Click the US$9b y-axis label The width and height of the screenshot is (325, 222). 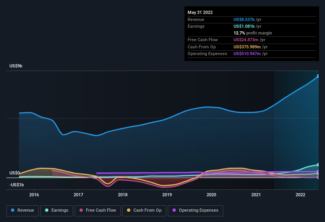tap(16, 66)
